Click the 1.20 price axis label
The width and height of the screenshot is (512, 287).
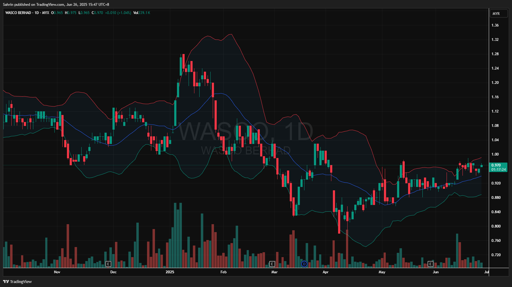[495, 83]
